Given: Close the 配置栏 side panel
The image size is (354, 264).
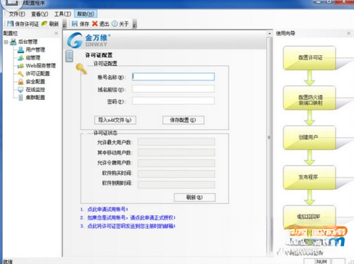Looking at the screenshot, I should (57, 33).
